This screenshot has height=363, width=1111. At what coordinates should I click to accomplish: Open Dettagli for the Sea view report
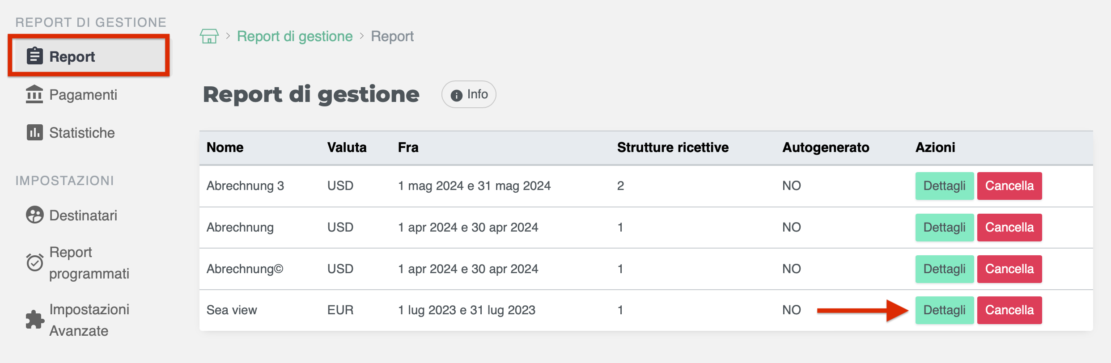944,310
